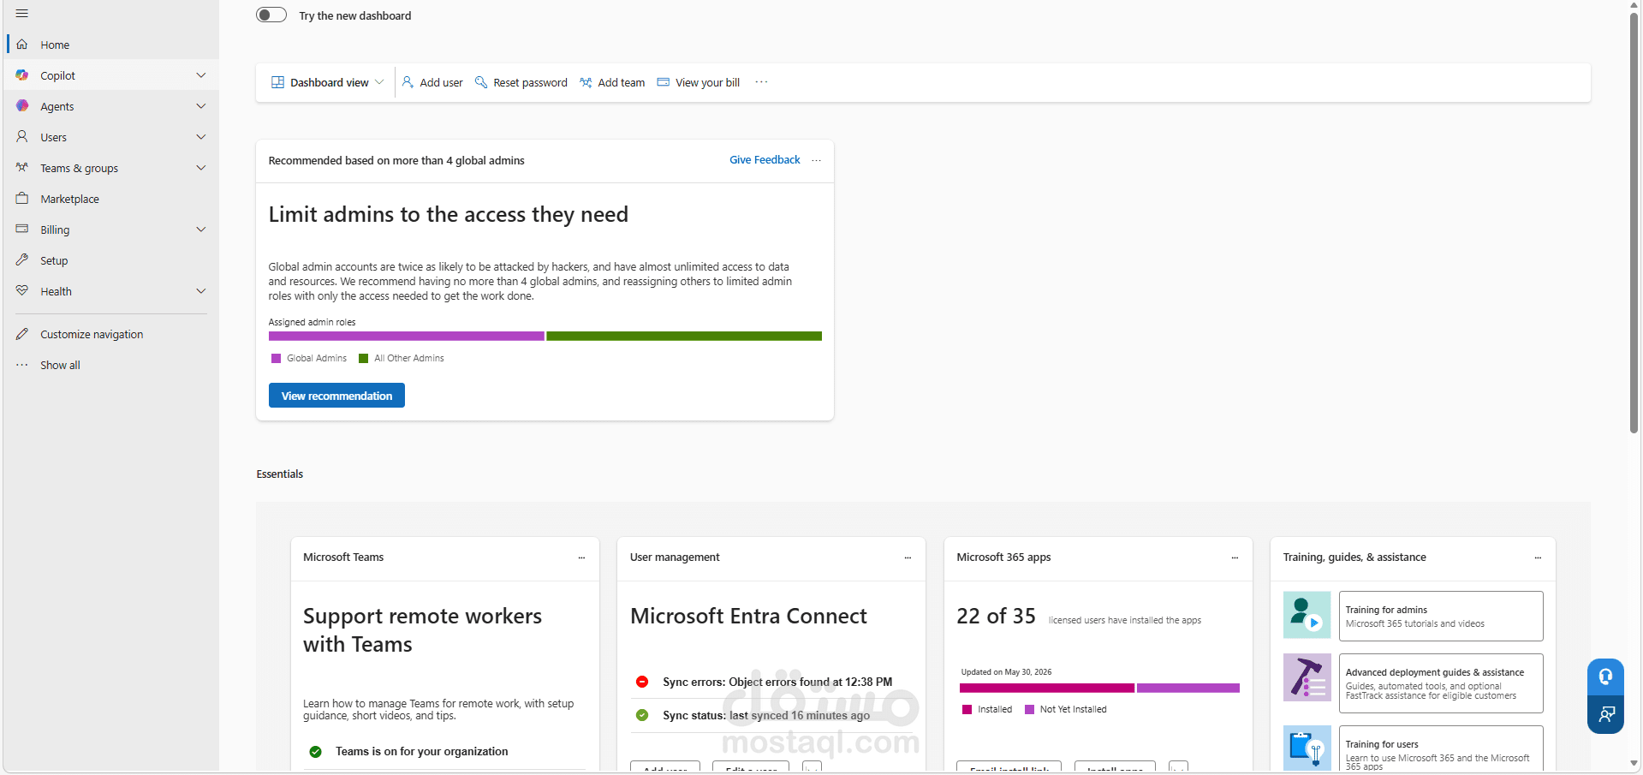Click the Teams & groups icon
The width and height of the screenshot is (1643, 775).
[x=22, y=168]
